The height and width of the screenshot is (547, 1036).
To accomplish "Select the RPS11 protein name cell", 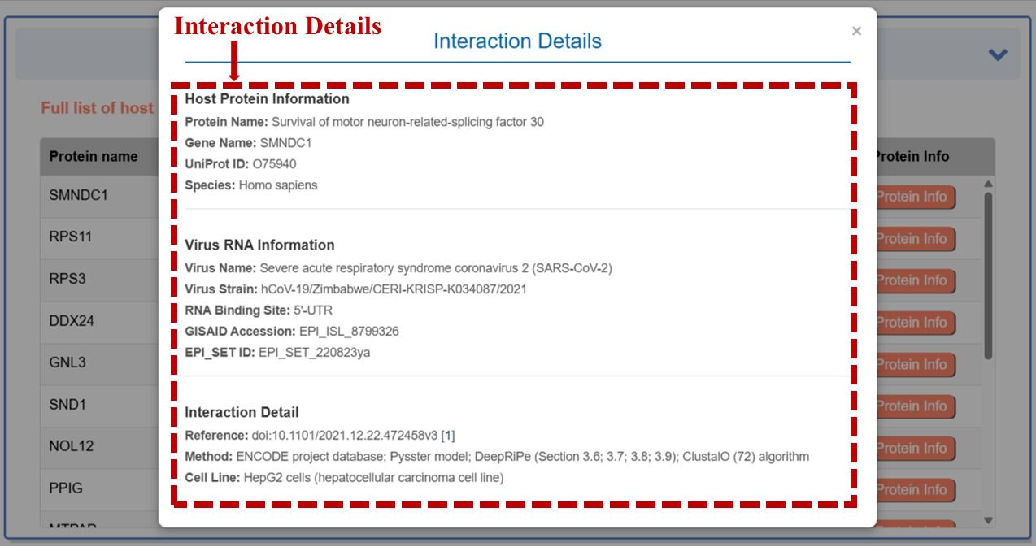I will click(x=71, y=237).
